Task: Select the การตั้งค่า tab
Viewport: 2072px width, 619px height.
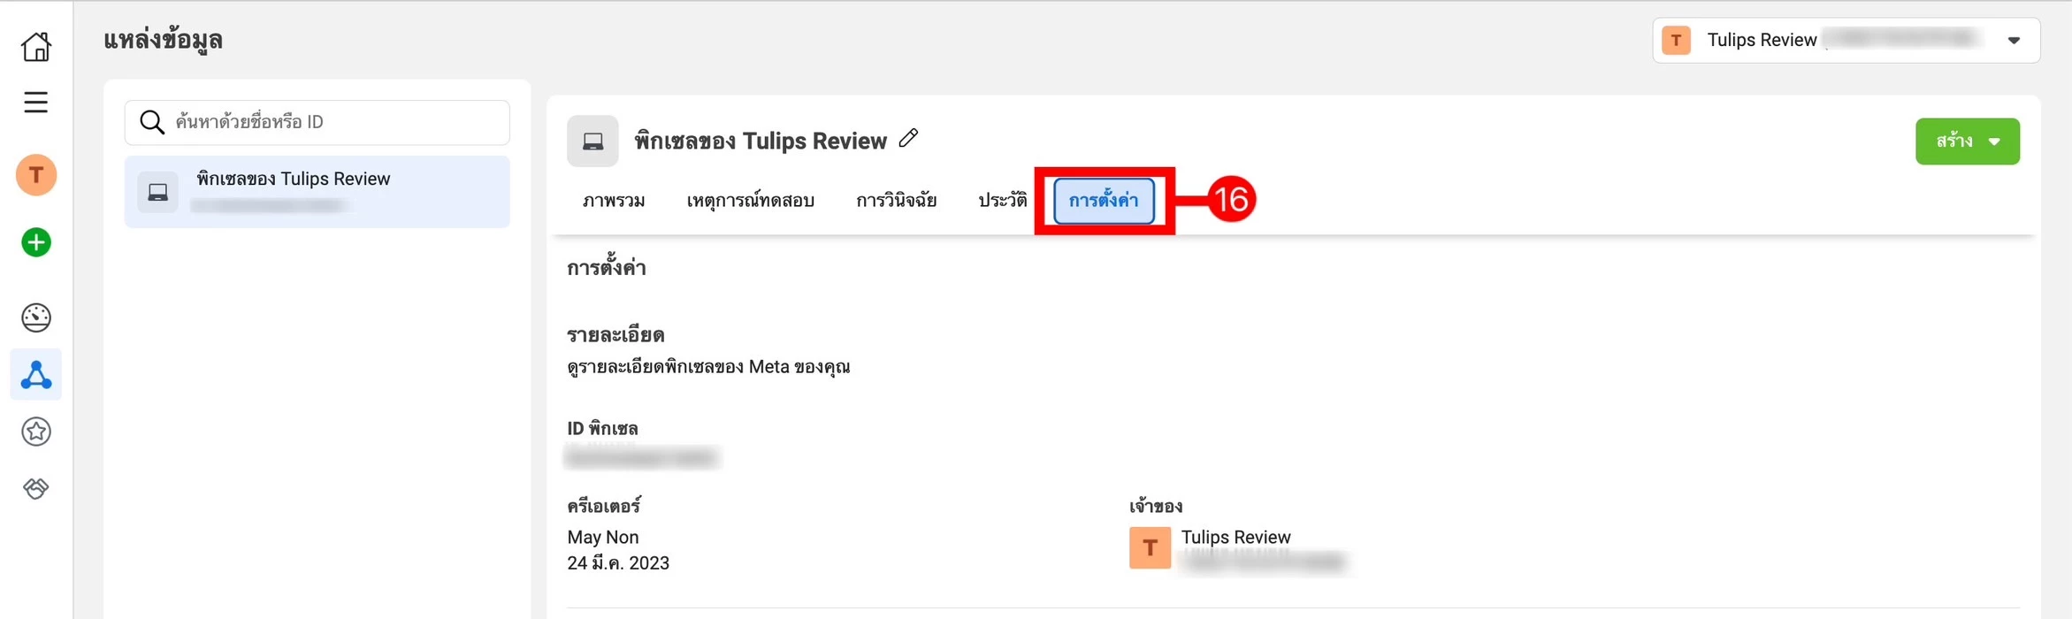Action: coord(1104,201)
